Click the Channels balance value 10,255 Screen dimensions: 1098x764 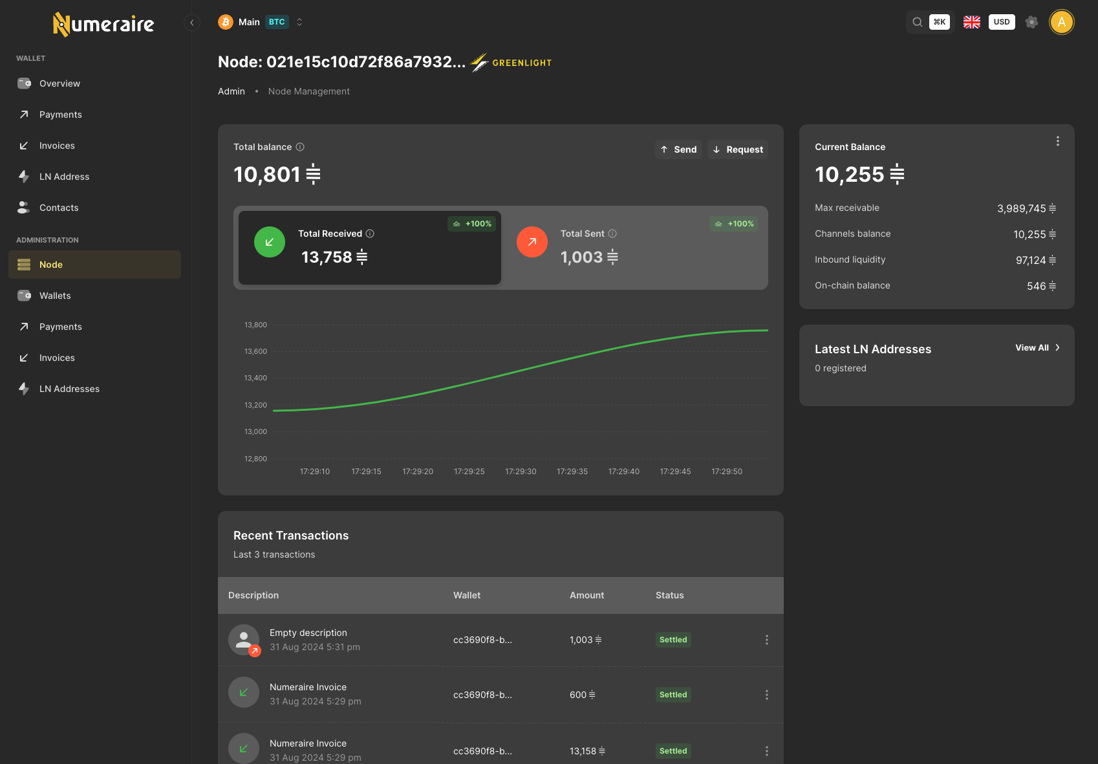pos(1035,234)
